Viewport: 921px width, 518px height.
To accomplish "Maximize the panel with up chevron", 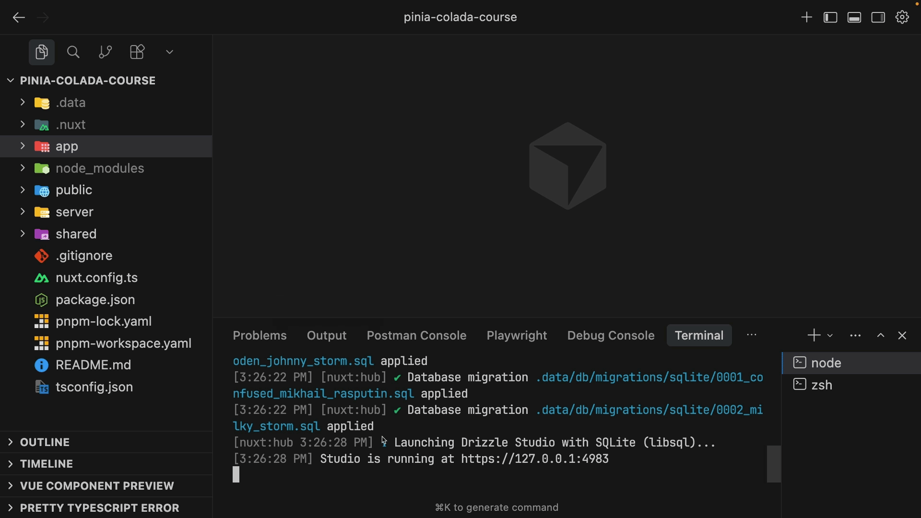I will tap(881, 336).
